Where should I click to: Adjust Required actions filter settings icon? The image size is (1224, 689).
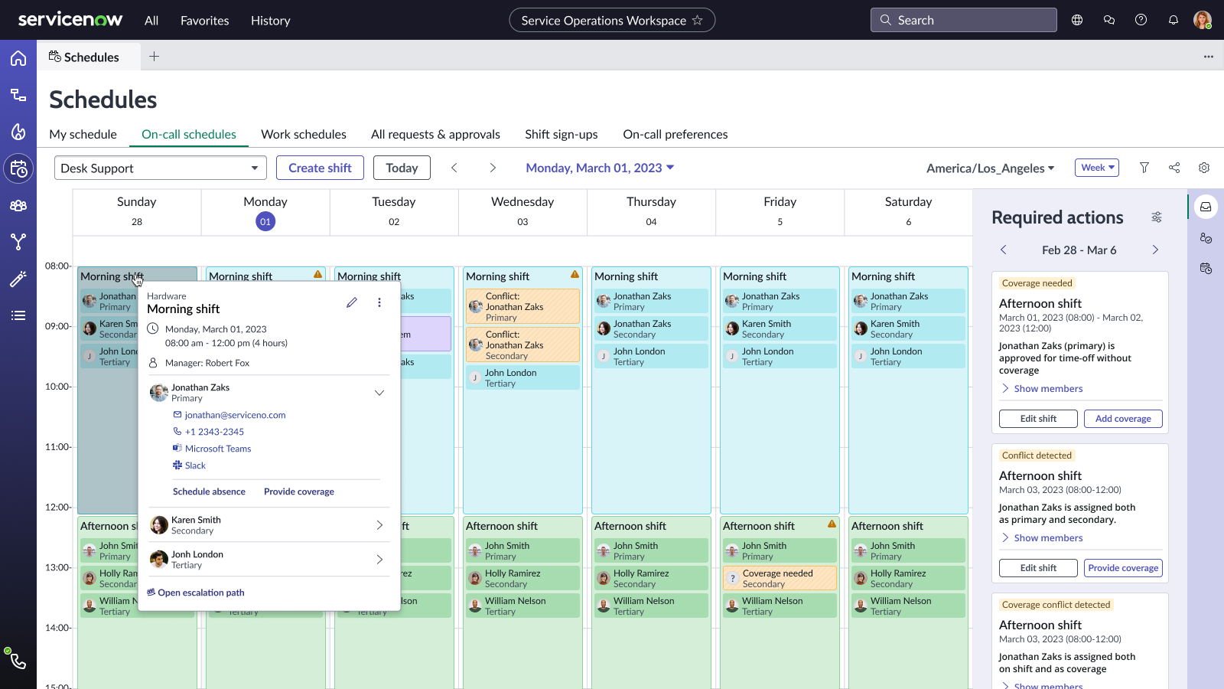(1157, 217)
